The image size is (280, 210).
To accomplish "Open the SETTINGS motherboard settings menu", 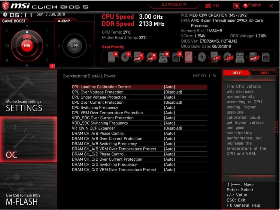I will click(29, 93).
